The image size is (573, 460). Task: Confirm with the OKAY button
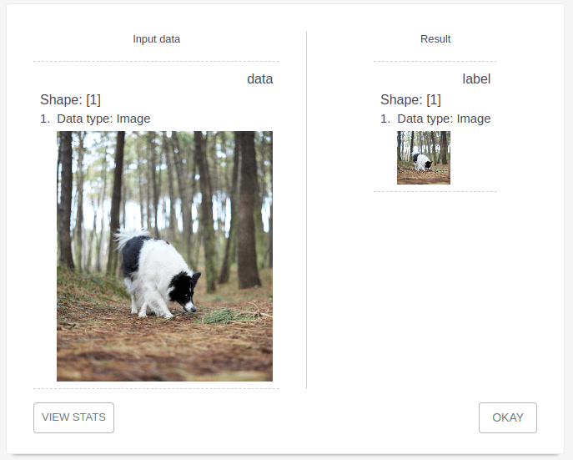pos(508,417)
